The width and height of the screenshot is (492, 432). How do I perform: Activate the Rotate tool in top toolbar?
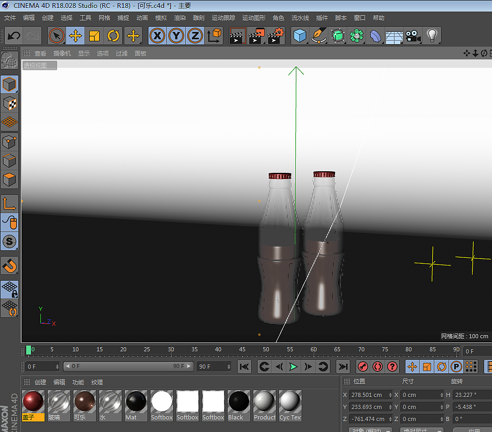(113, 36)
